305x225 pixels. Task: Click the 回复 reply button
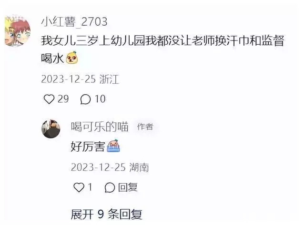(128, 187)
